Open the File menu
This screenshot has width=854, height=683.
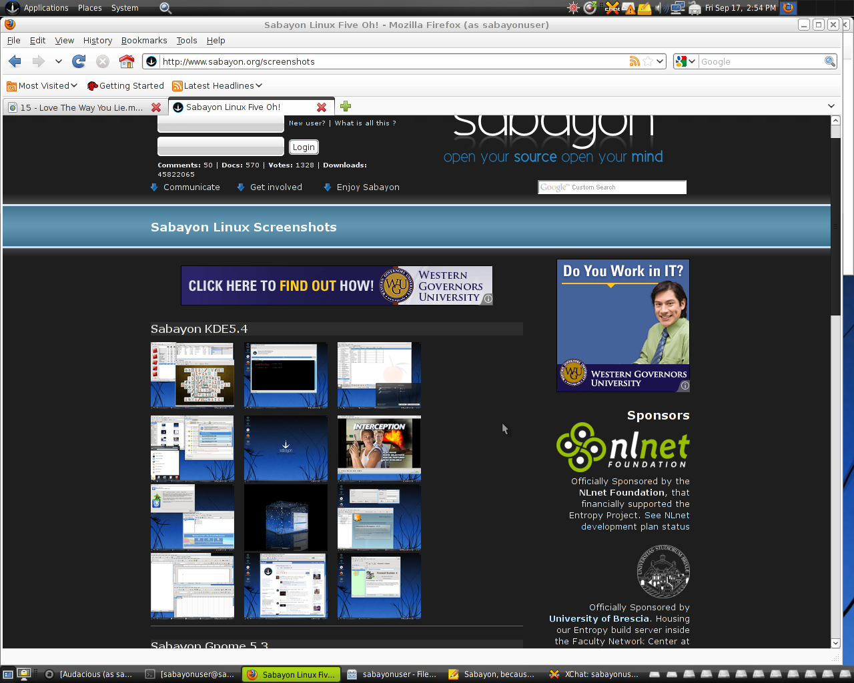(x=14, y=41)
